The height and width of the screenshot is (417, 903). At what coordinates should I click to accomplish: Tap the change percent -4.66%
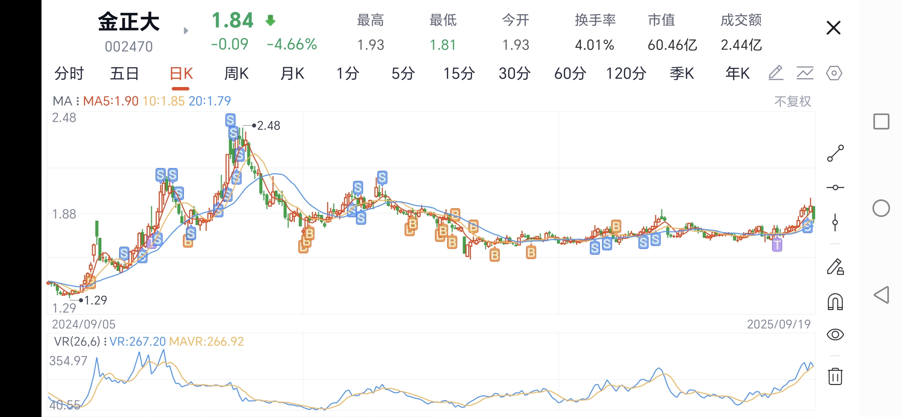tap(292, 45)
